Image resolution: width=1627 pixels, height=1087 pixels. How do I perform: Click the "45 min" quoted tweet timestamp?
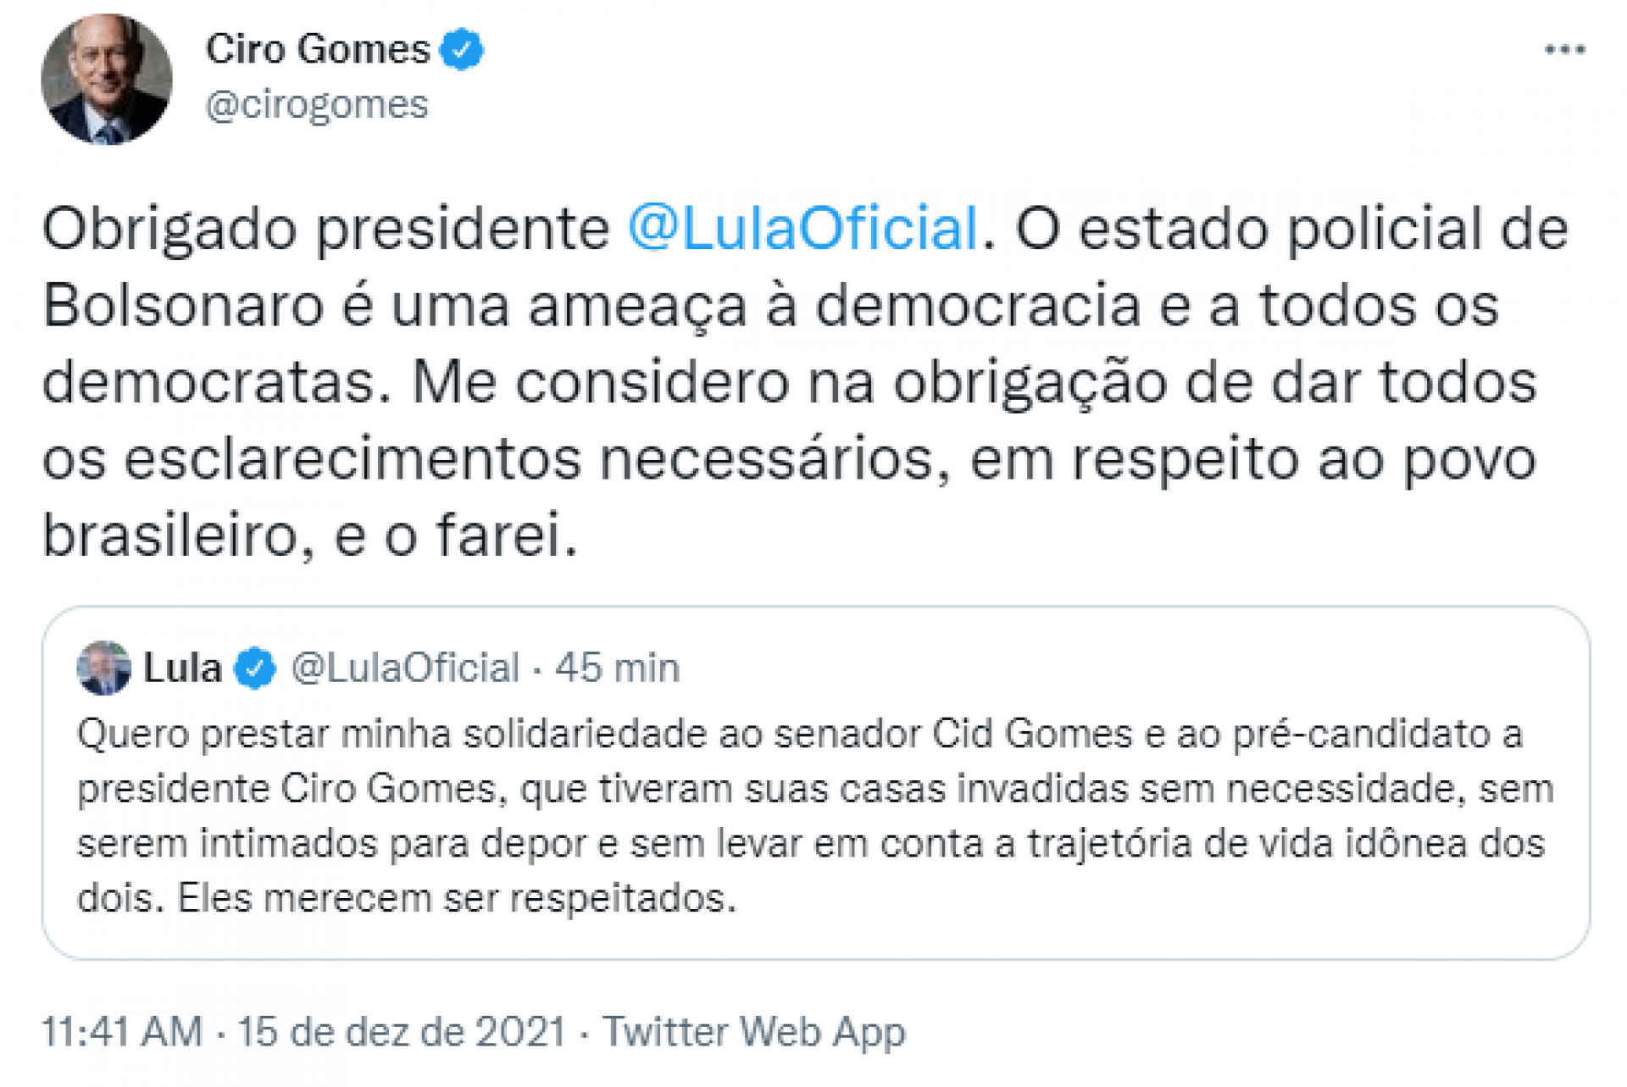coord(618,668)
